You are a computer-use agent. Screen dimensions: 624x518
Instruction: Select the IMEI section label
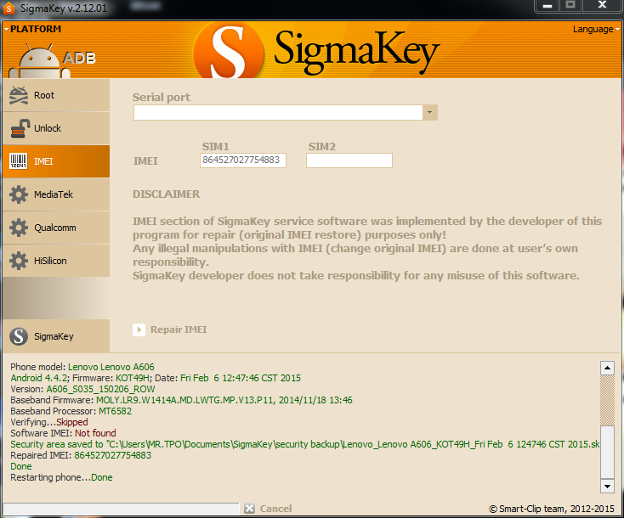pos(43,161)
